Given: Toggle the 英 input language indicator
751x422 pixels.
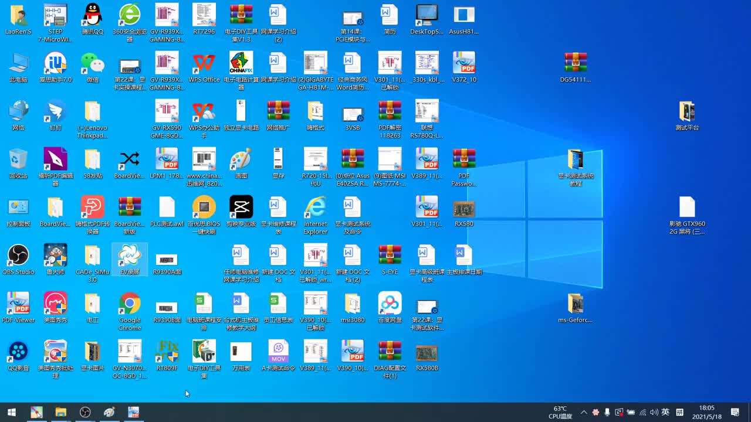Looking at the screenshot, I should pyautogui.click(x=665, y=413).
